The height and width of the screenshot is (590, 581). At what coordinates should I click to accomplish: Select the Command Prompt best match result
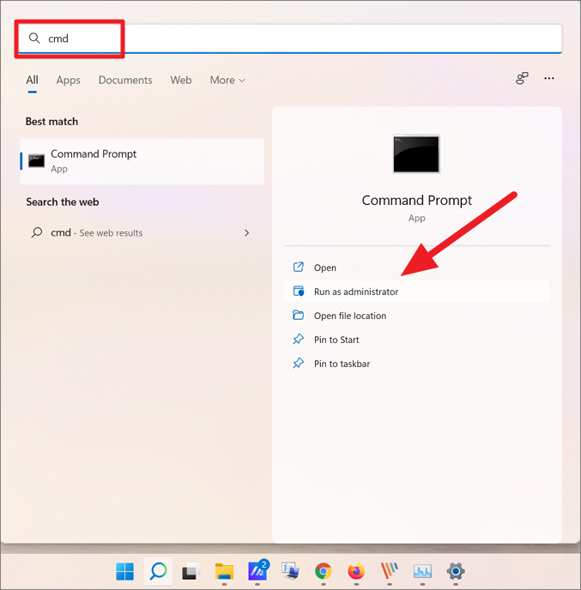[142, 161]
